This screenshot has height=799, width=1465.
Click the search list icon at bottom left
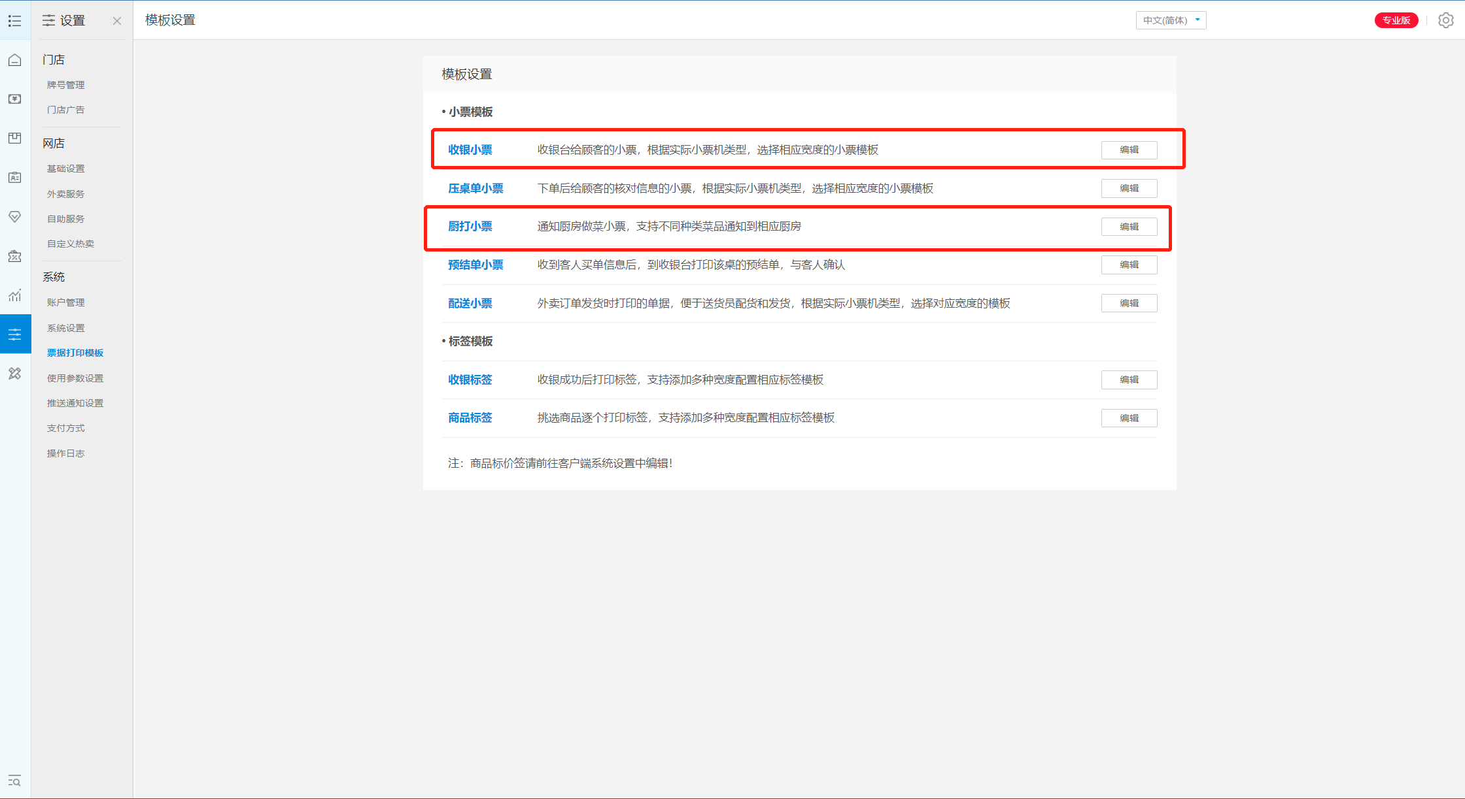[x=15, y=781]
